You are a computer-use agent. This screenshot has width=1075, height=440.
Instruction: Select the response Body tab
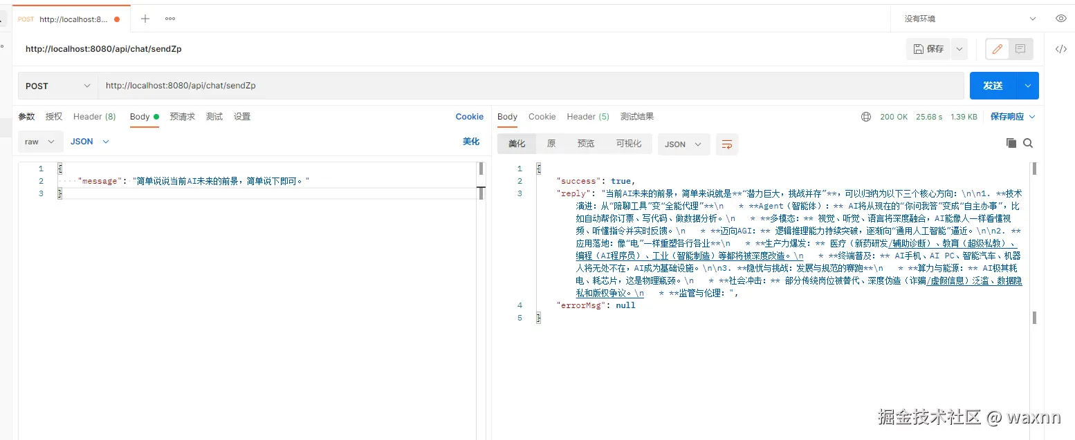(507, 117)
